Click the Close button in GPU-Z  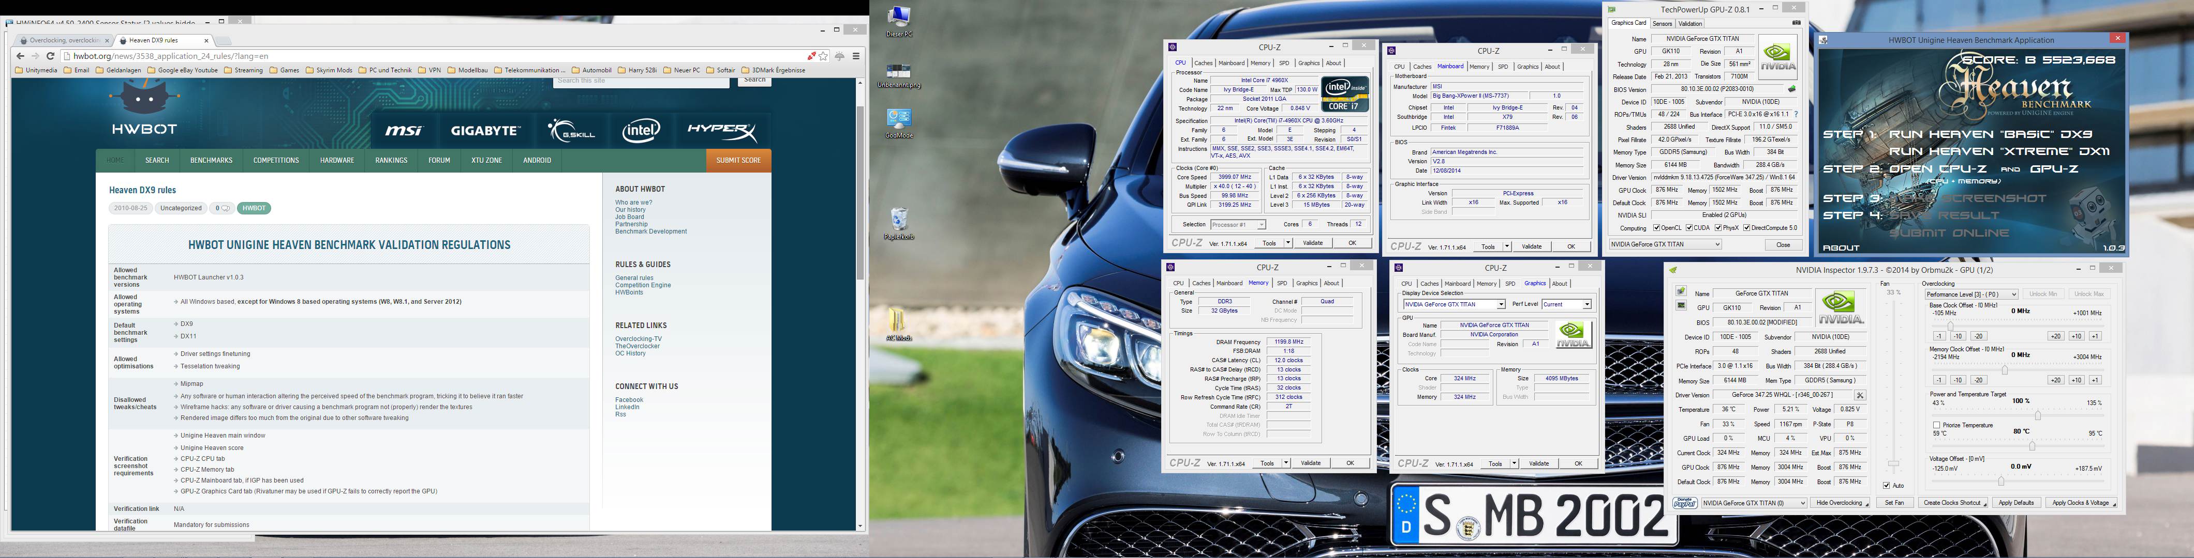point(1783,245)
